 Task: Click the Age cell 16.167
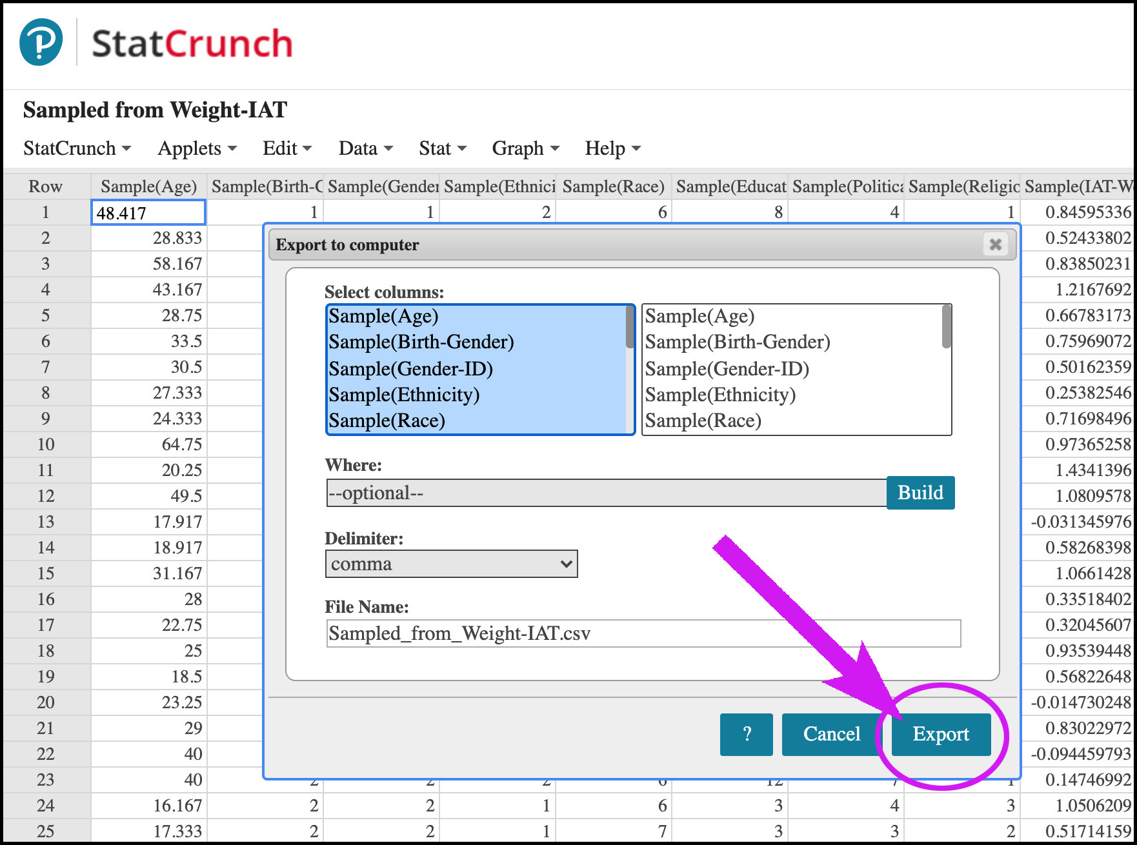(149, 806)
